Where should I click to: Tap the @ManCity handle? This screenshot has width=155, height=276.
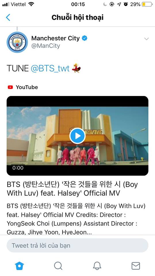(x=46, y=46)
